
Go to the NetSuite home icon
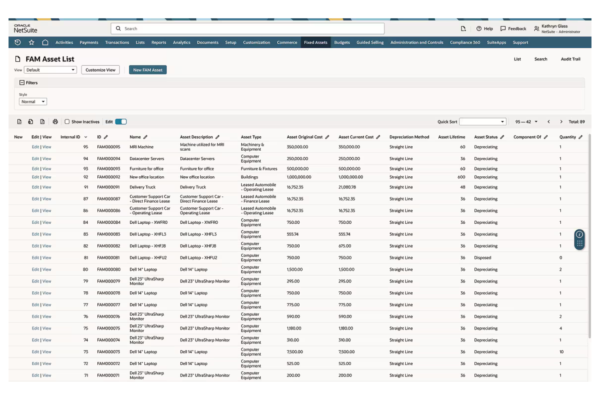pyautogui.click(x=45, y=42)
